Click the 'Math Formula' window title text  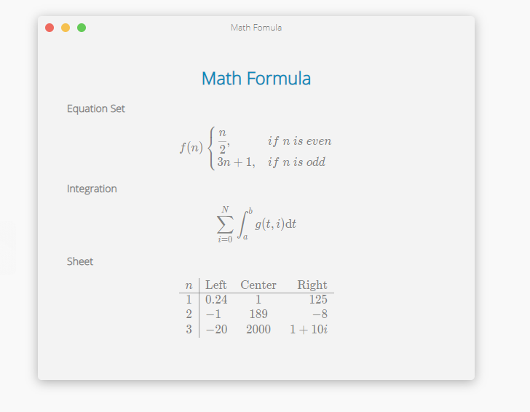click(256, 28)
